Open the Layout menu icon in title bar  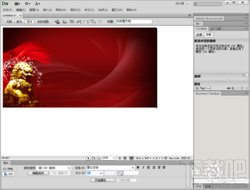[x=17, y=4]
